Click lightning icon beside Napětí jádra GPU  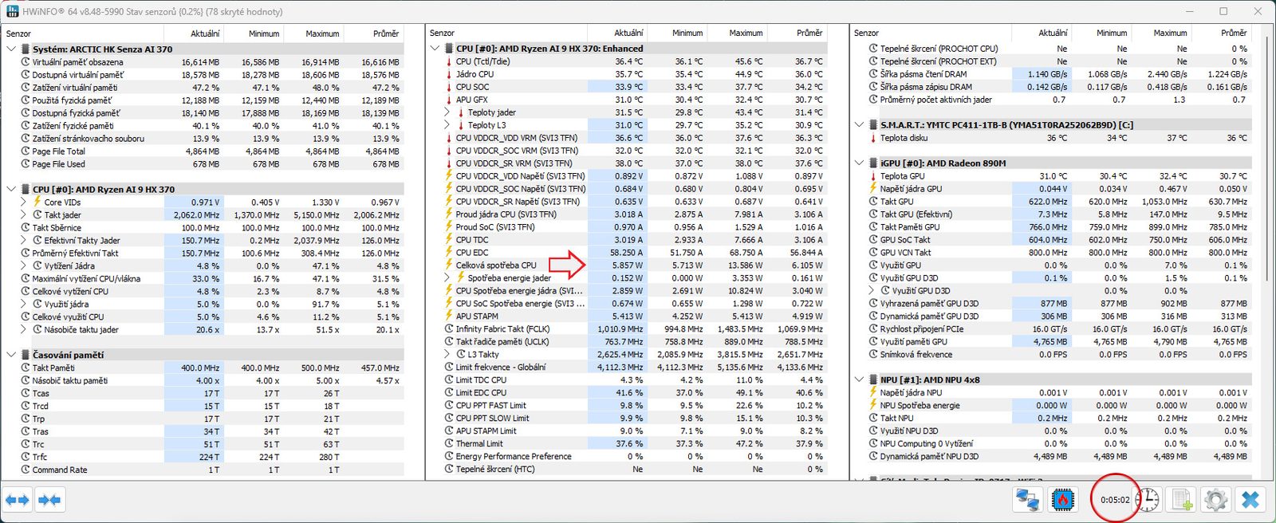873,189
